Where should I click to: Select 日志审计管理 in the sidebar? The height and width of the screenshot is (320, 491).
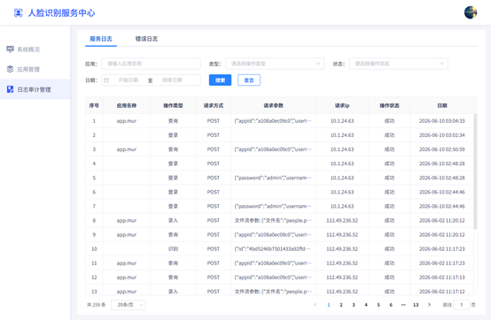(x=35, y=89)
